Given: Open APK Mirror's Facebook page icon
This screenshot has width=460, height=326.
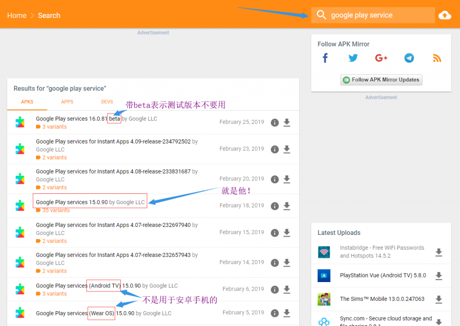Looking at the screenshot, I should tap(325, 58).
